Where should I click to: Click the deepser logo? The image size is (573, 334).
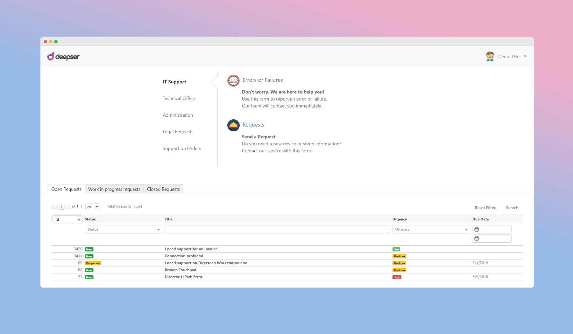[x=63, y=57]
